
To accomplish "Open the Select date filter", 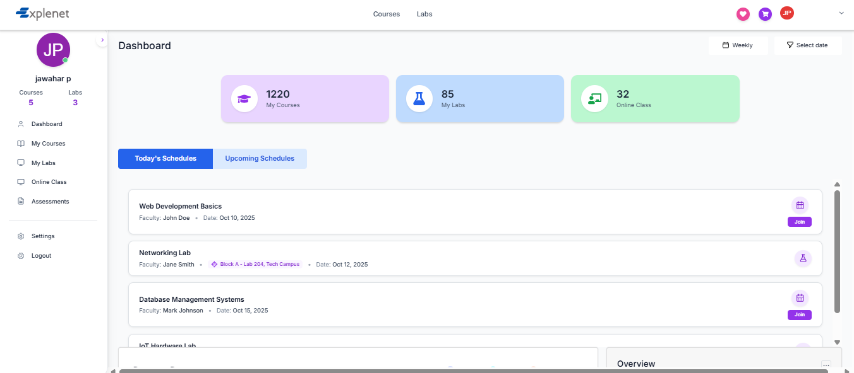I will click(x=807, y=45).
